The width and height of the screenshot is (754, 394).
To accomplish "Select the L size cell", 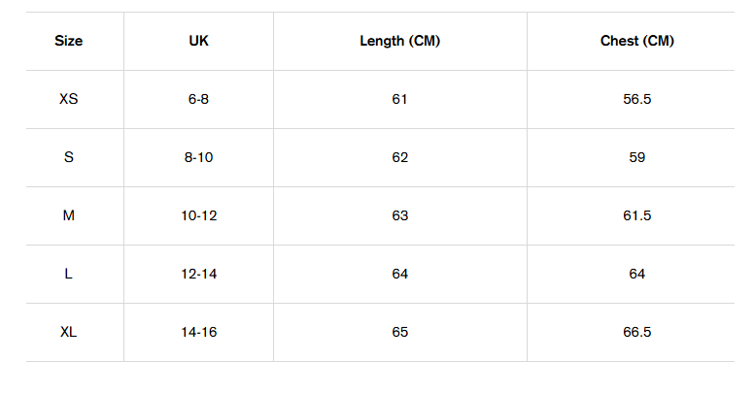I will pos(69,274).
